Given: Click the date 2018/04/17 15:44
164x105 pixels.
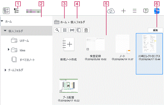Looking at the screenshot, I should [150, 59].
